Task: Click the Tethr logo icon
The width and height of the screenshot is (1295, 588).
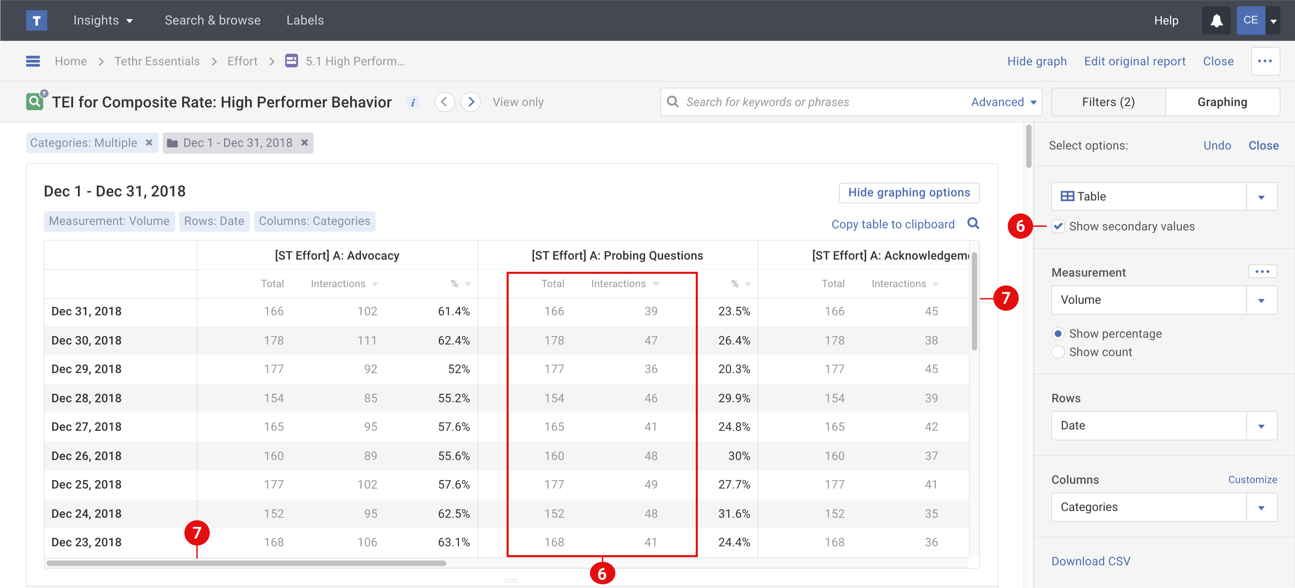Action: pyautogui.click(x=36, y=21)
